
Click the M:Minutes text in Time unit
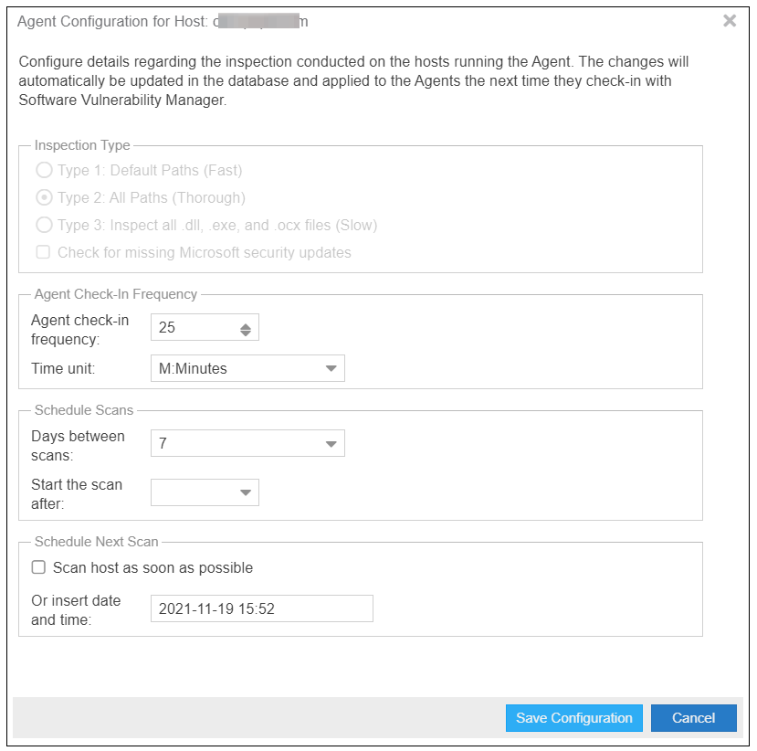click(x=194, y=369)
